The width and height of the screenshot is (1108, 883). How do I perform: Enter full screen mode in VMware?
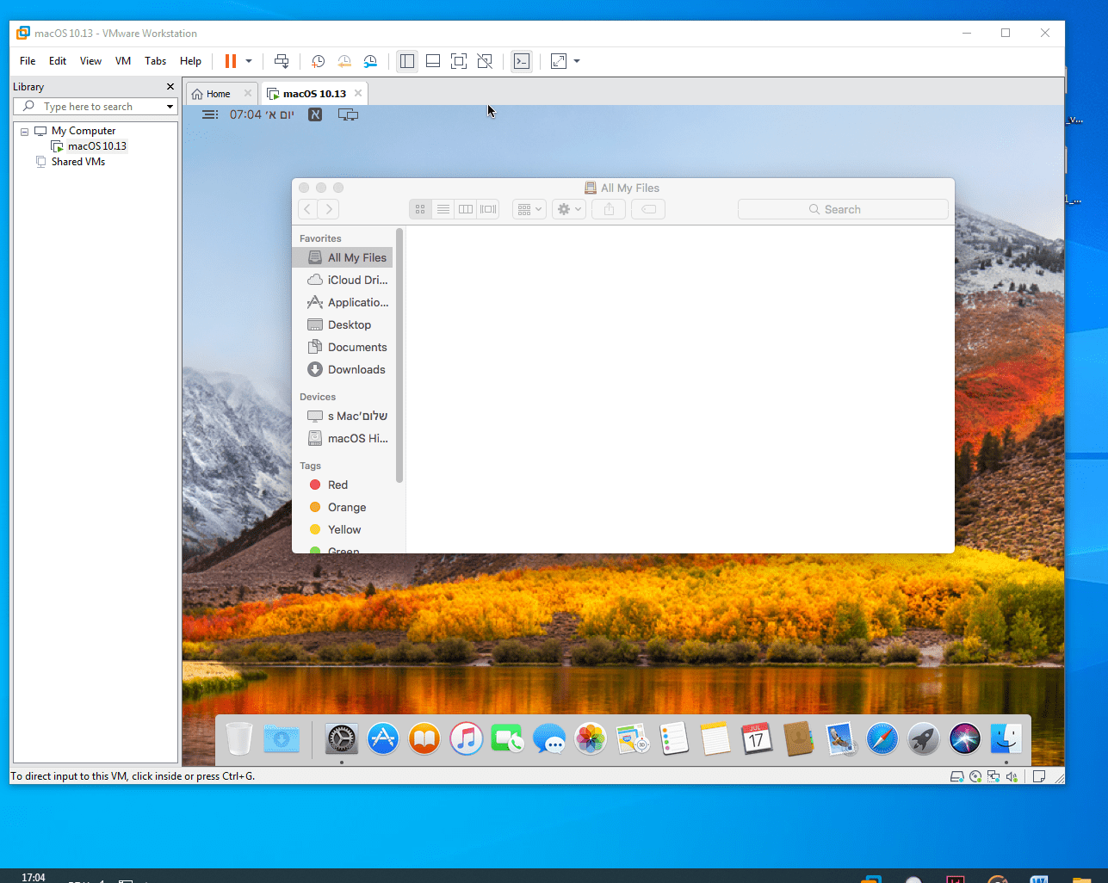tap(459, 61)
